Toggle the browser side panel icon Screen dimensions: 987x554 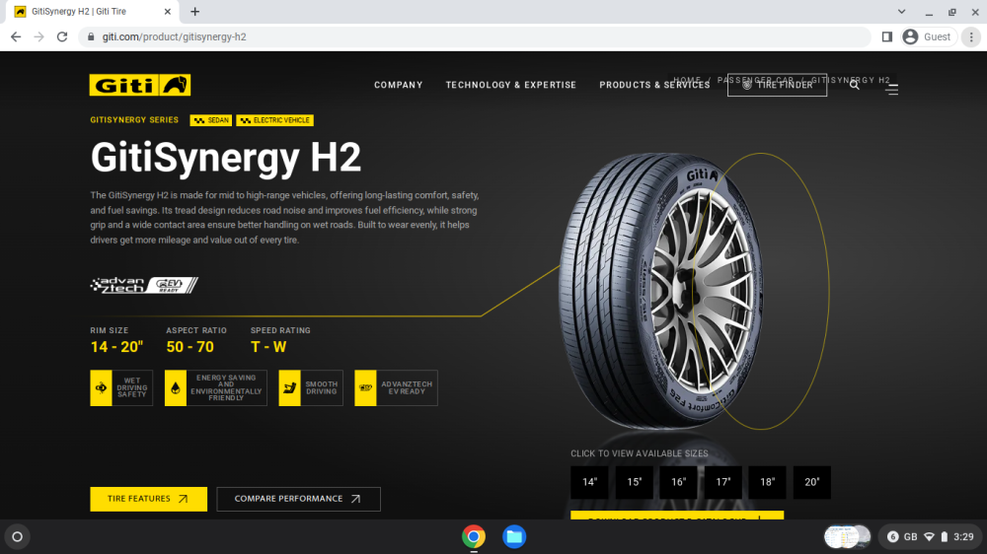coord(887,37)
